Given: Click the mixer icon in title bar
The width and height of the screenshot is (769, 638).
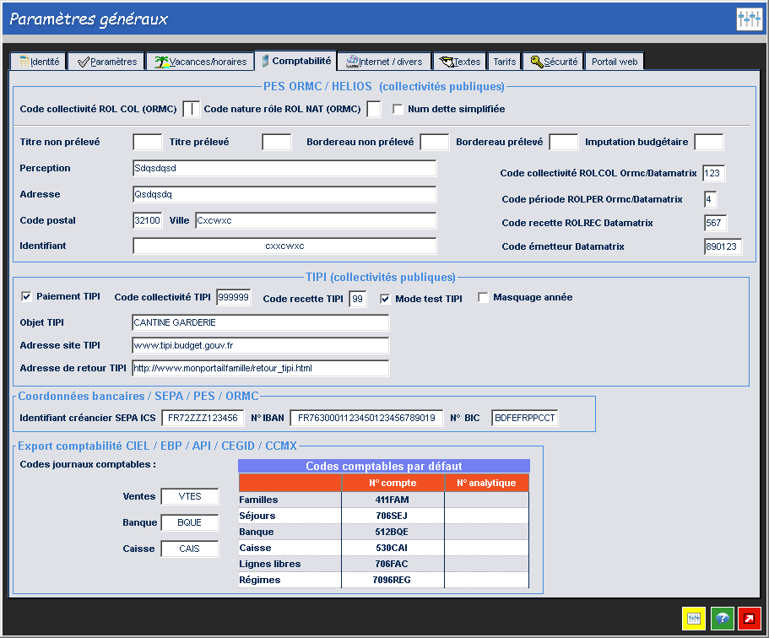Looking at the screenshot, I should pyautogui.click(x=749, y=19).
